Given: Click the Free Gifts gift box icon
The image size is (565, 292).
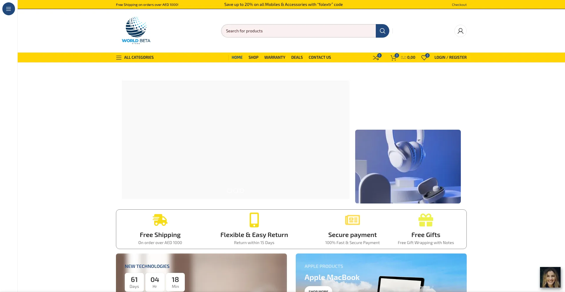Looking at the screenshot, I should (426, 220).
